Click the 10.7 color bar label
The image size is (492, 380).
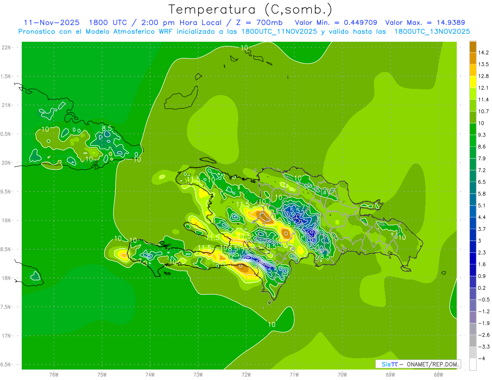483,111
